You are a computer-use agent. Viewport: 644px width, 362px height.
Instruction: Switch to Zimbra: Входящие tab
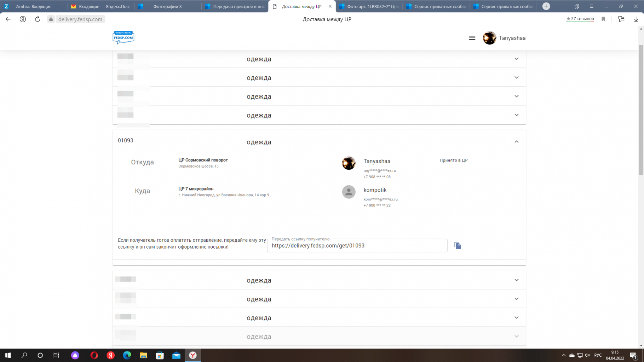pos(33,6)
